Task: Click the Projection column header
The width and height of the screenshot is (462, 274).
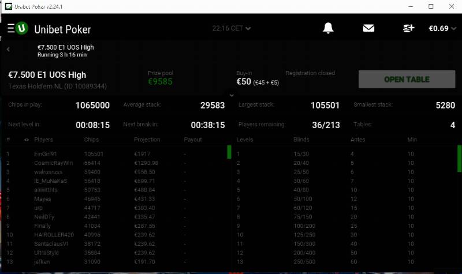Action: (x=147, y=140)
